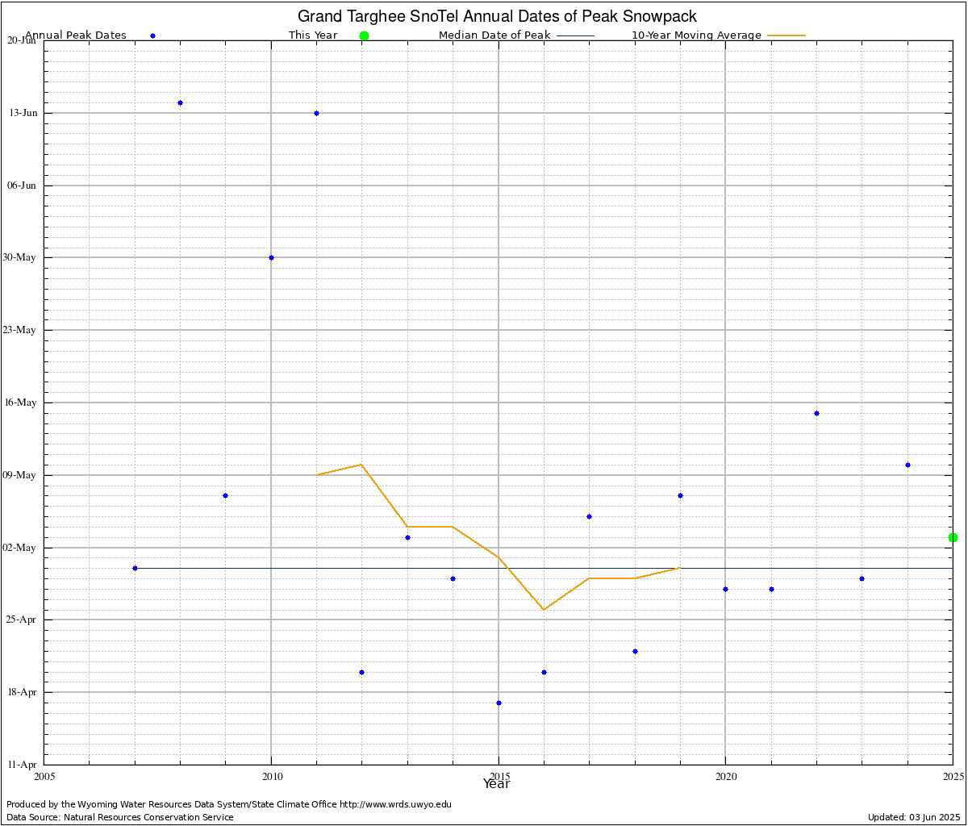The image size is (968, 826).
Task: Click the 2010 x-axis label
Action: point(271,777)
